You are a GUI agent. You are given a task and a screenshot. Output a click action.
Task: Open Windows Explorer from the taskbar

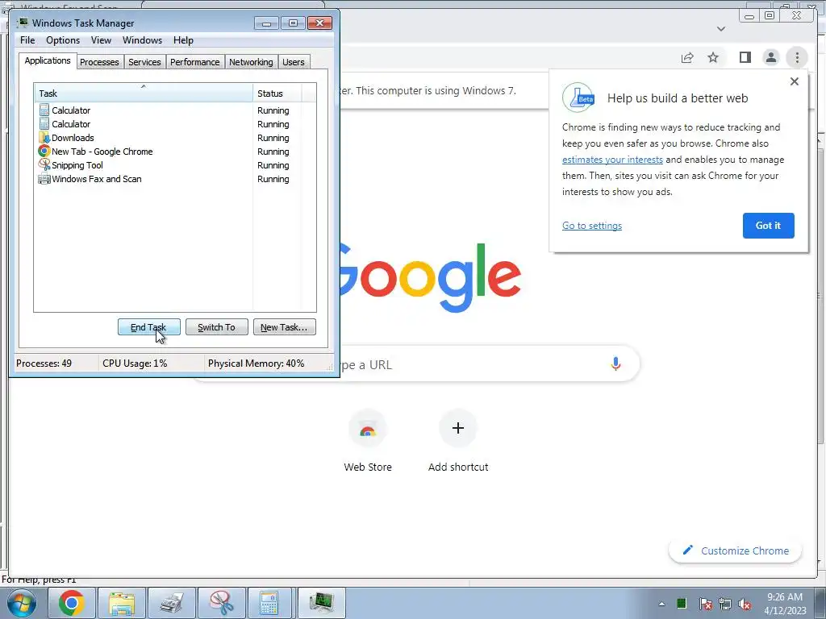pyautogui.click(x=122, y=603)
